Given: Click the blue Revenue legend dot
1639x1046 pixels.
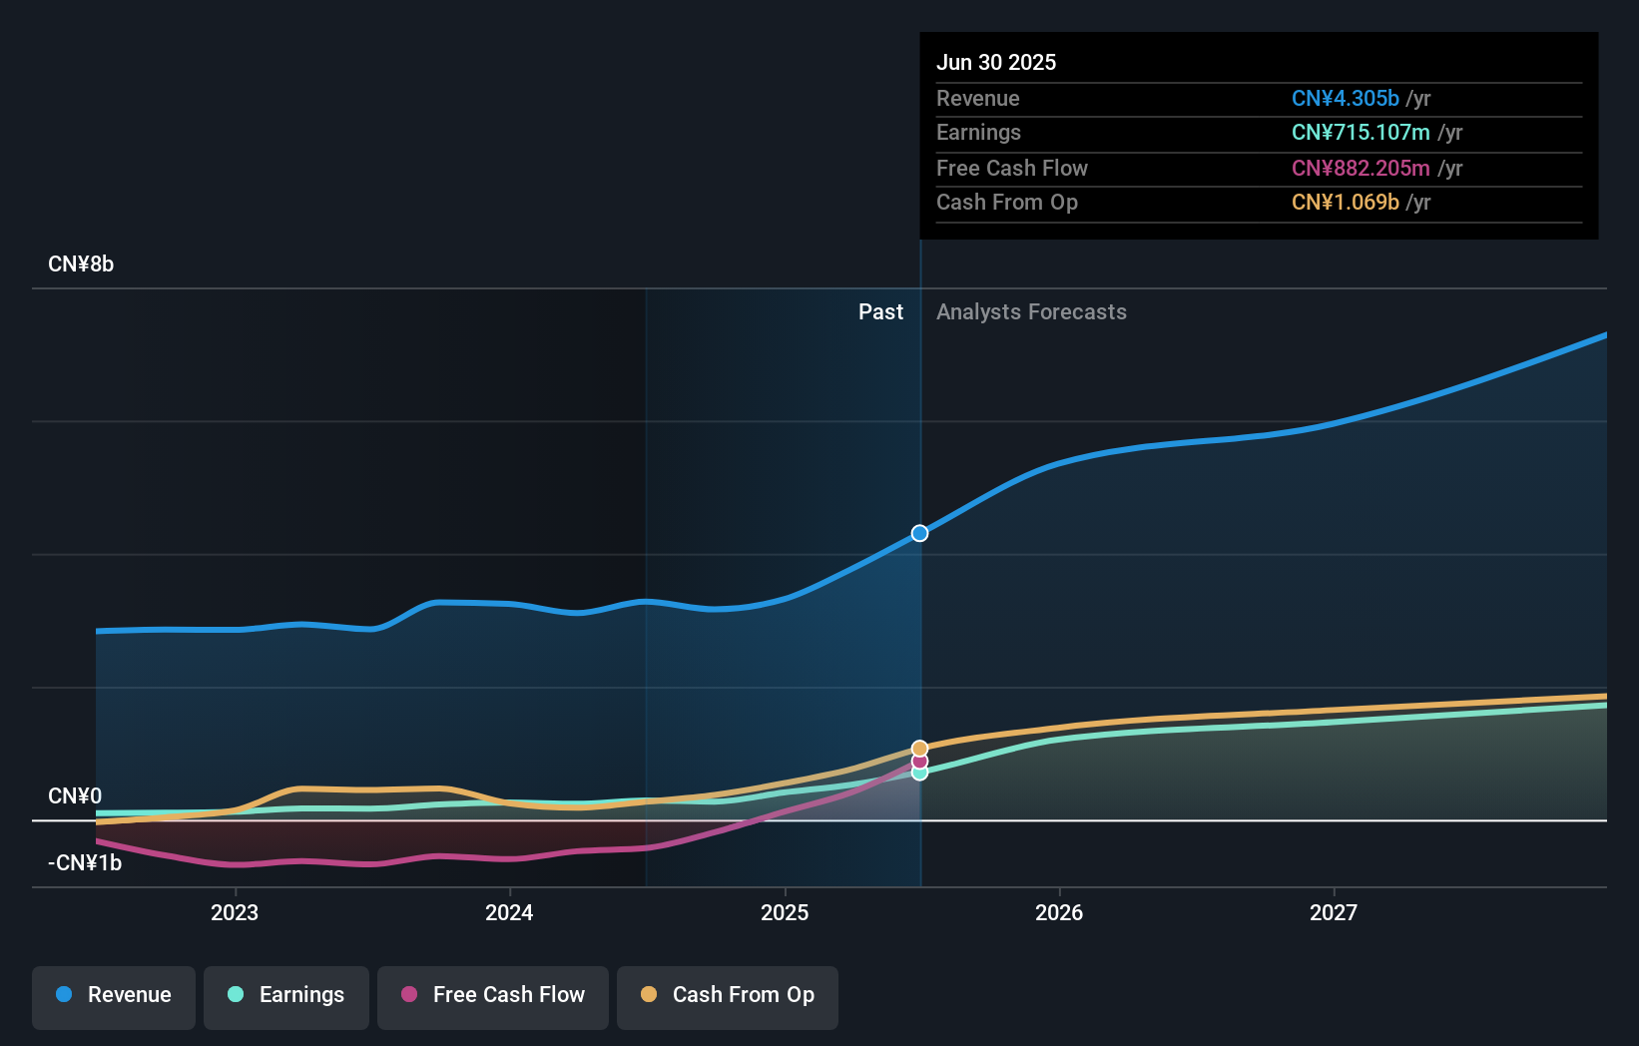Looking at the screenshot, I should 64,995.
